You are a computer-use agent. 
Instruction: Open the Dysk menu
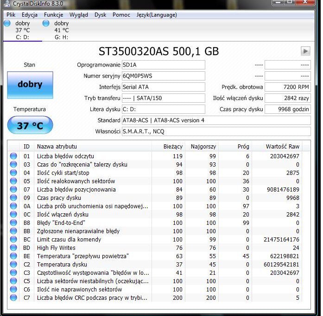click(x=100, y=15)
